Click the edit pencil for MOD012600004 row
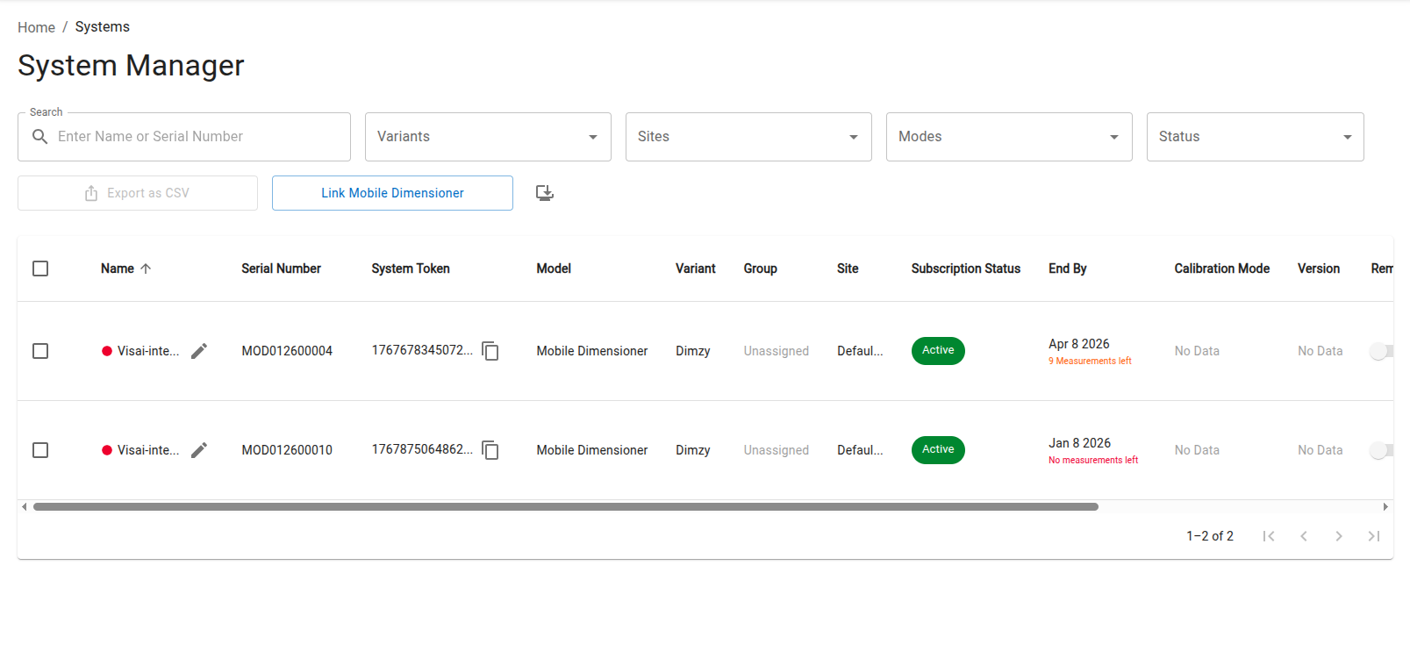Screen dimensions: 1410x666 click(199, 351)
